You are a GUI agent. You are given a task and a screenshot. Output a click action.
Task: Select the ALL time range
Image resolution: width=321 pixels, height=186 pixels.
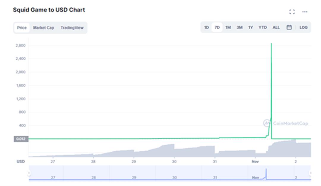tap(276, 27)
